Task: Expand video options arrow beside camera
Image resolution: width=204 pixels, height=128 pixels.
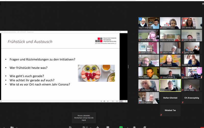Action: pyautogui.click(x=17, y=127)
